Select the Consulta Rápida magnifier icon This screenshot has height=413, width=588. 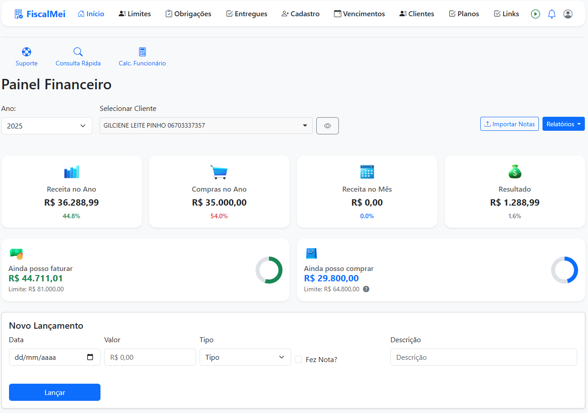coord(77,51)
